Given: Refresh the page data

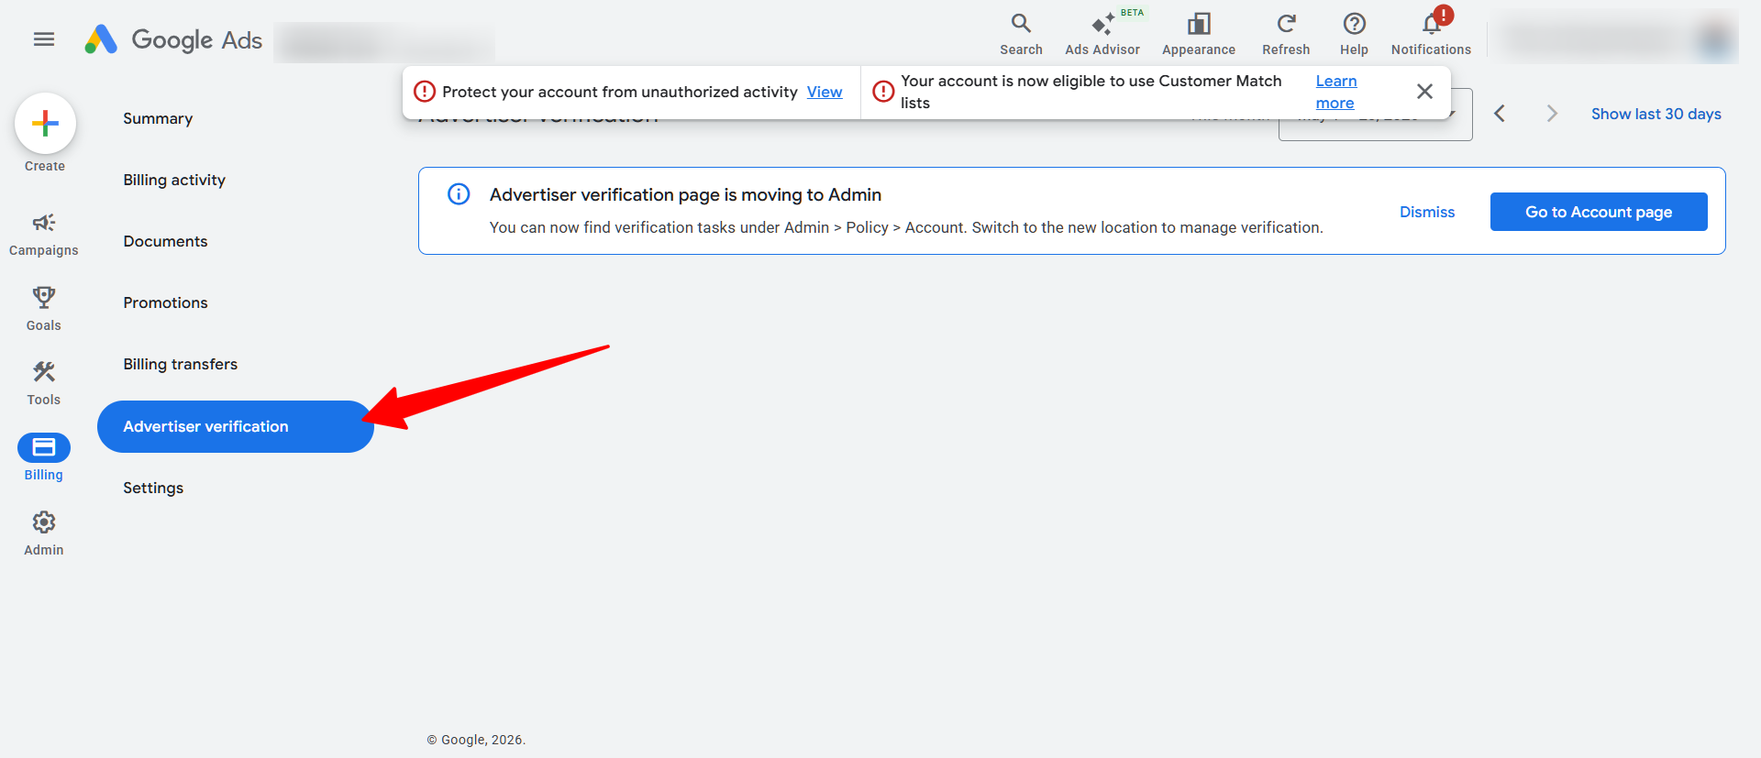Looking at the screenshot, I should coord(1286,35).
